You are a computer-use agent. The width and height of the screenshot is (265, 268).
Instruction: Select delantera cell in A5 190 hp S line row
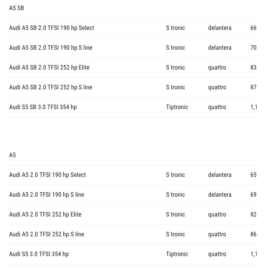point(220,195)
